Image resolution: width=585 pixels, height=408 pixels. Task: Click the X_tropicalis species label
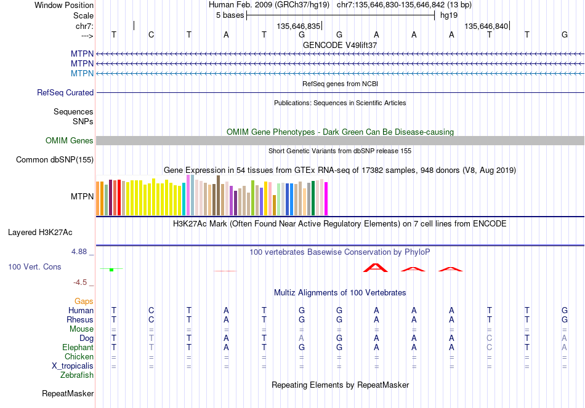click(x=73, y=366)
